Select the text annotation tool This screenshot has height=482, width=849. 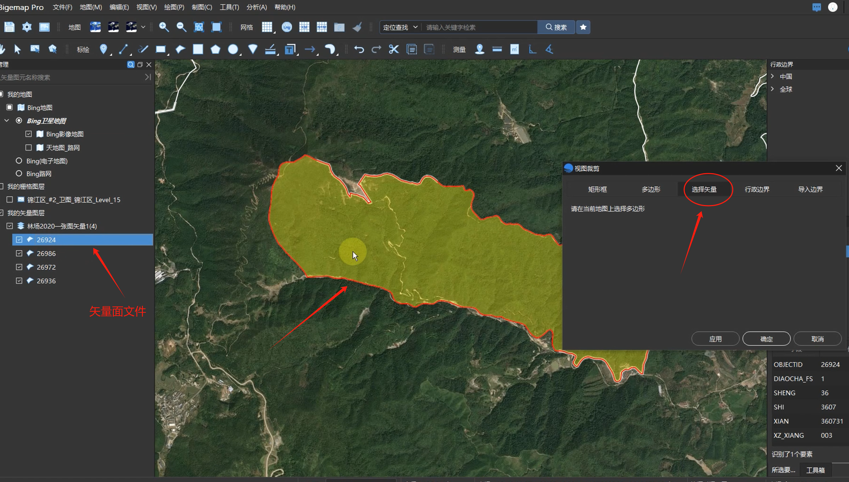[290, 49]
